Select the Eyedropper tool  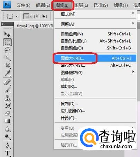7,73
